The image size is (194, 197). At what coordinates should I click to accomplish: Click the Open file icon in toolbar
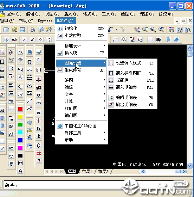(x=14, y=30)
